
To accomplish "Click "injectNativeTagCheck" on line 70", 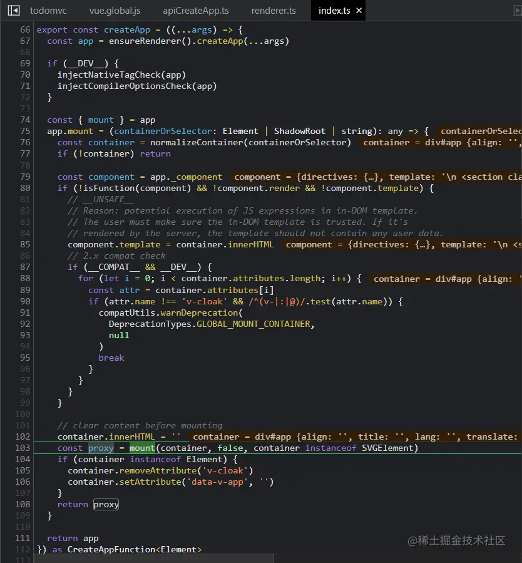I will (109, 75).
